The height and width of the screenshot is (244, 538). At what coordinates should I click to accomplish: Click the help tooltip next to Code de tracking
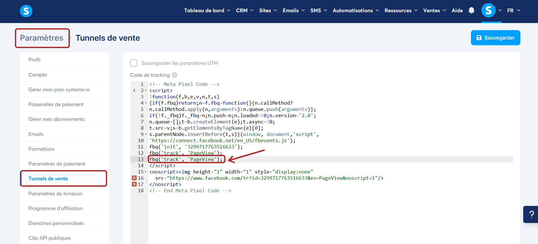[x=175, y=75]
